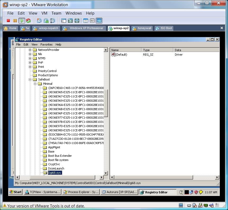This screenshot has width=228, height=210.
Task: Expand the PnP registry key
Action: tap(30, 62)
